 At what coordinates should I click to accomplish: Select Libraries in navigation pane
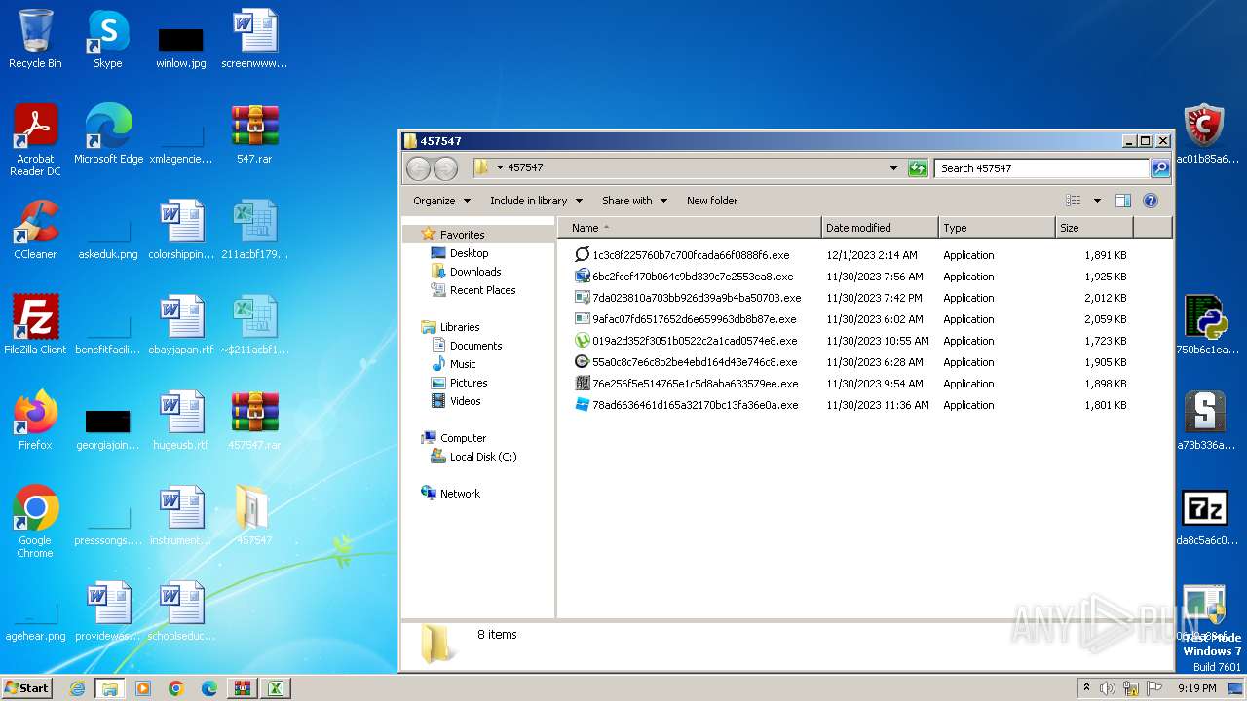click(x=459, y=327)
